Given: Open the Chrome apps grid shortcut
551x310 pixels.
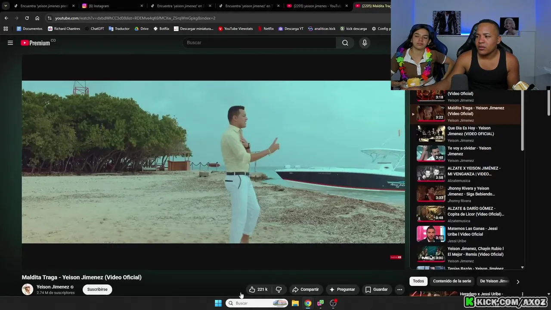Looking at the screenshot, I should pyautogui.click(x=6, y=29).
